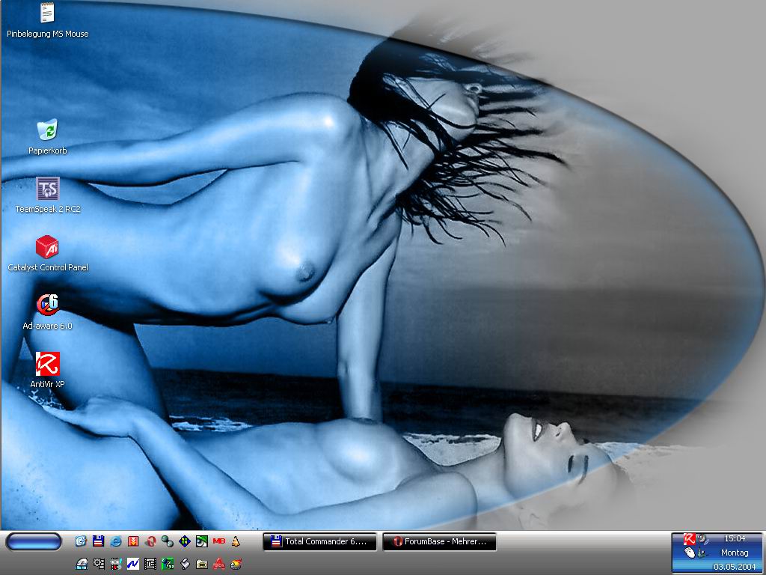
Task: Click the 15:04 clock in system tray
Action: click(x=735, y=538)
